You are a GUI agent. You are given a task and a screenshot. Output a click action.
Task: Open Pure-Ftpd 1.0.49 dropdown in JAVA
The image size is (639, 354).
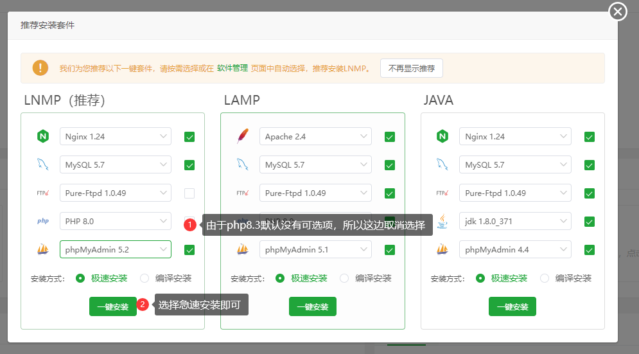point(515,193)
